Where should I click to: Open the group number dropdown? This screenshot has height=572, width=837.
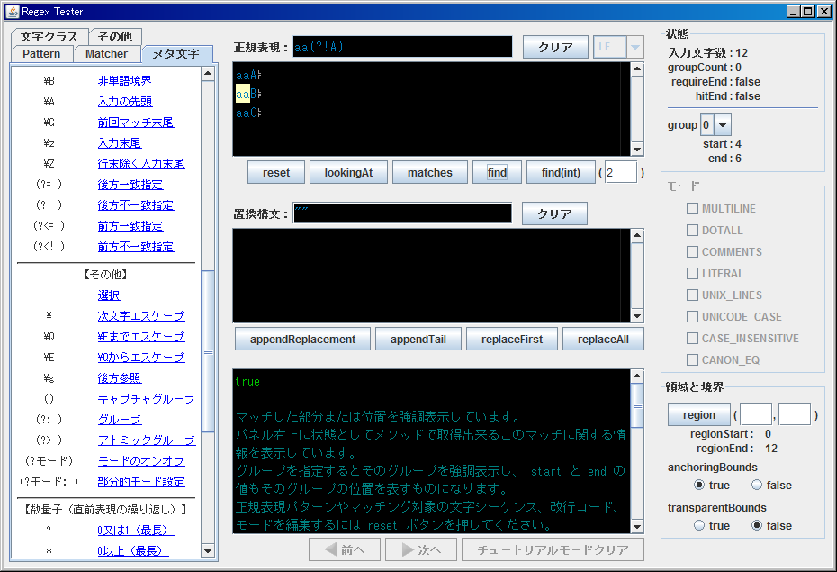click(x=723, y=125)
